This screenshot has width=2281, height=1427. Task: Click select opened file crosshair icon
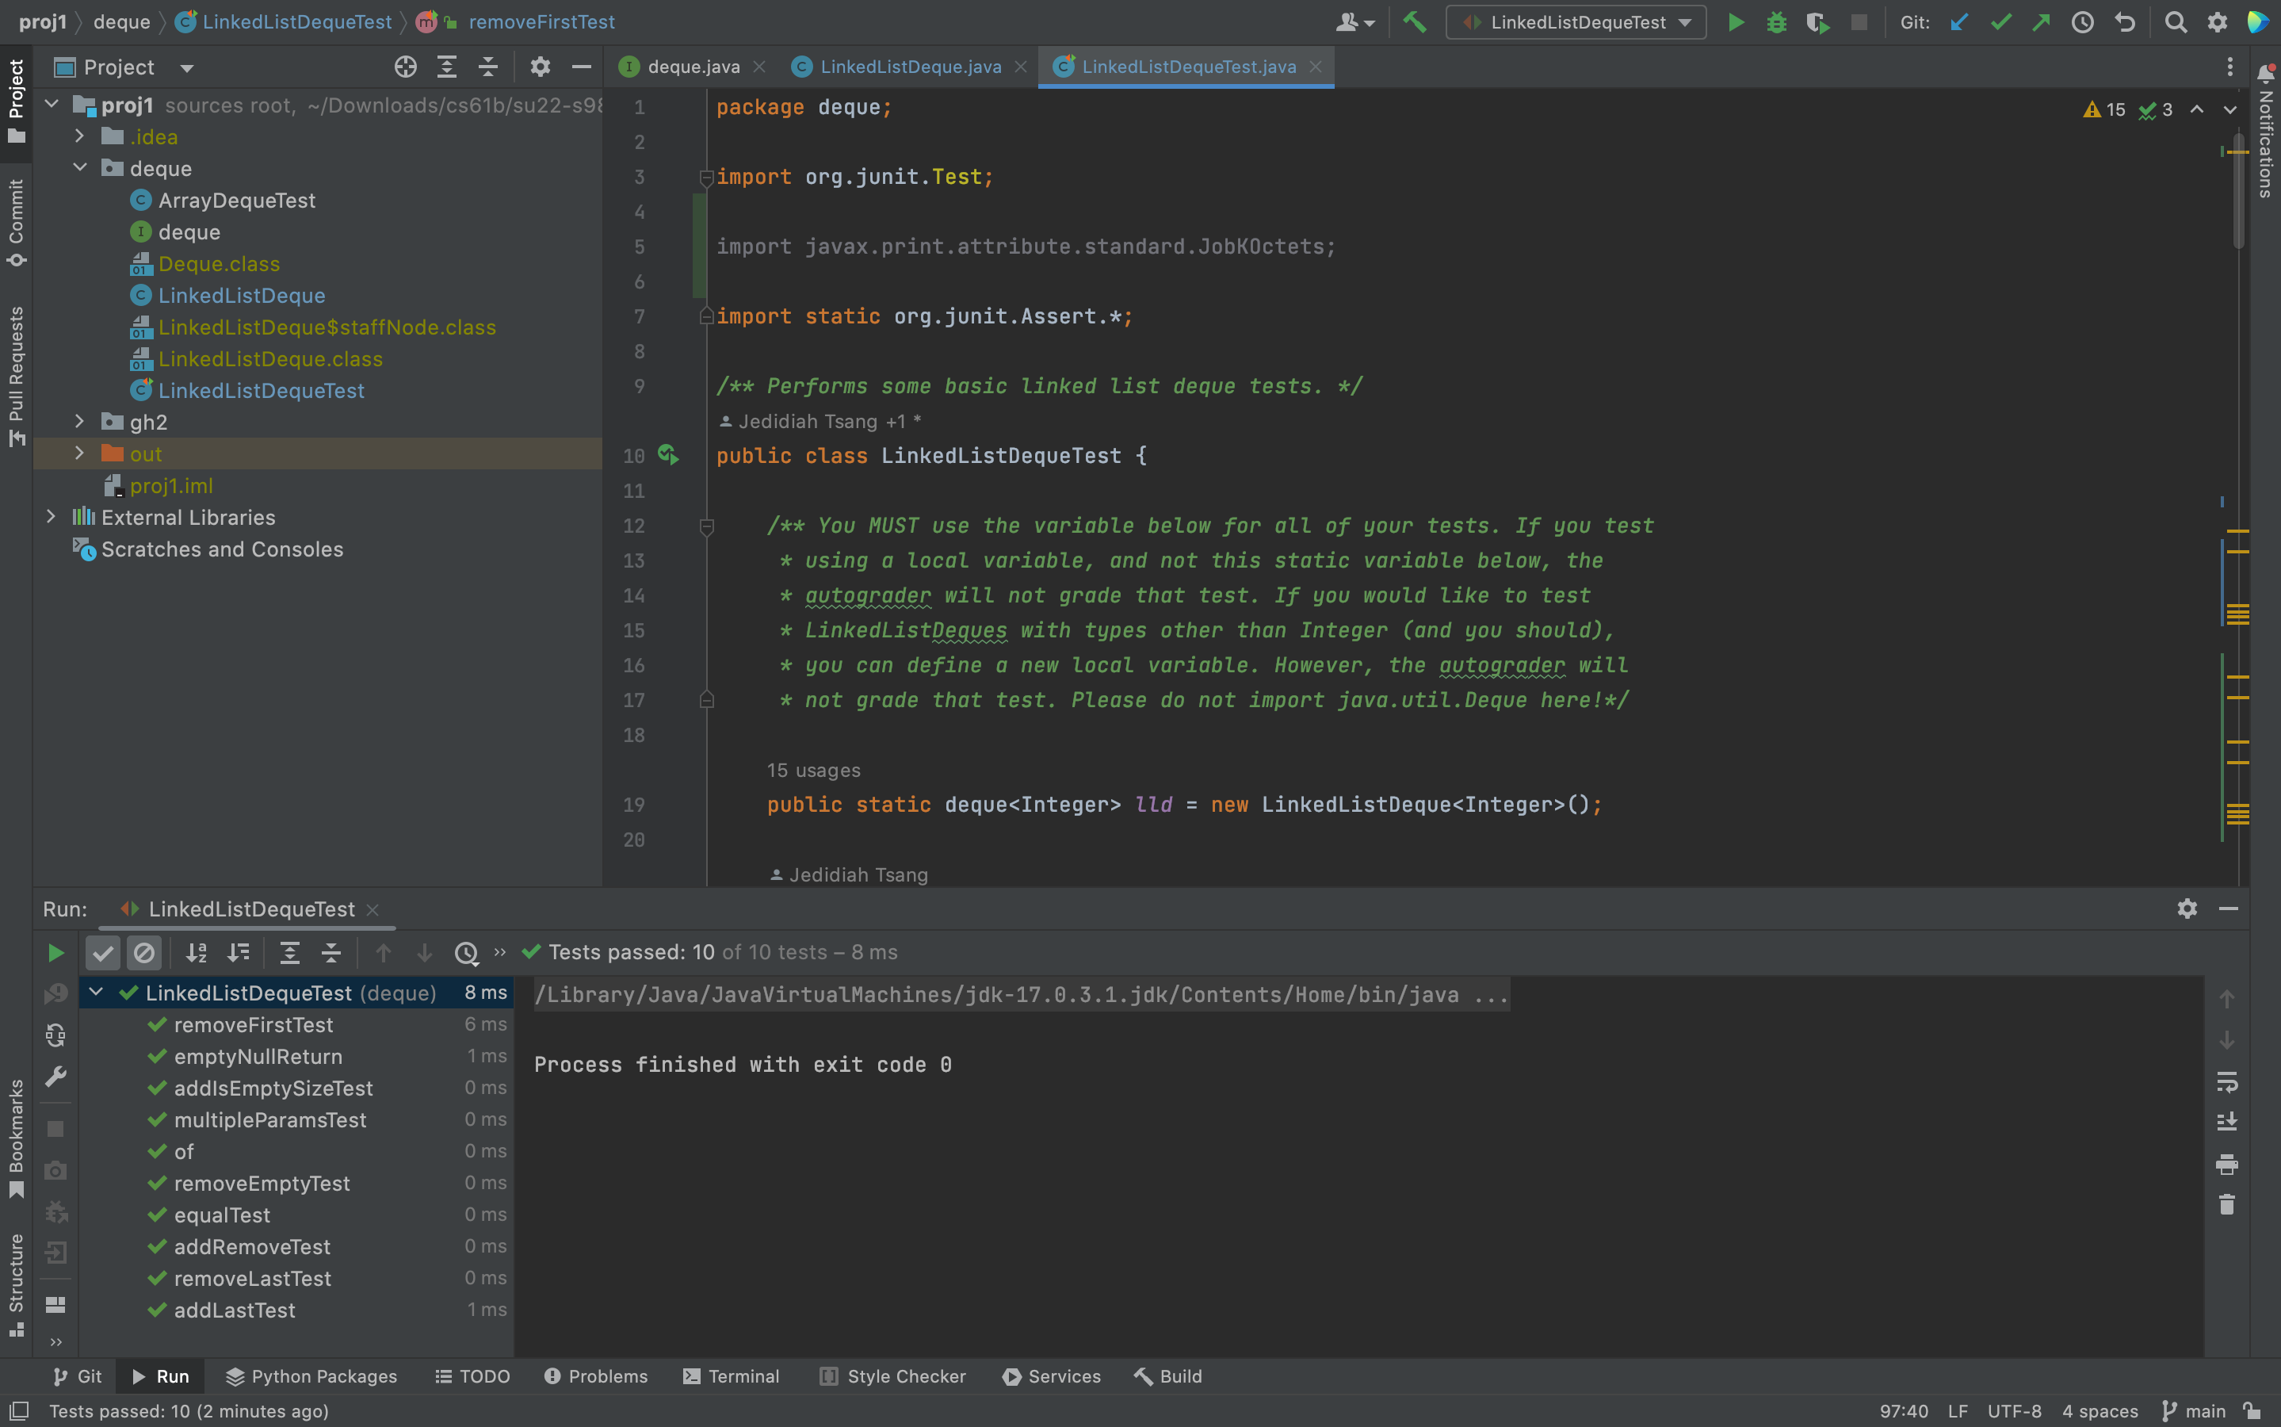pos(406,67)
